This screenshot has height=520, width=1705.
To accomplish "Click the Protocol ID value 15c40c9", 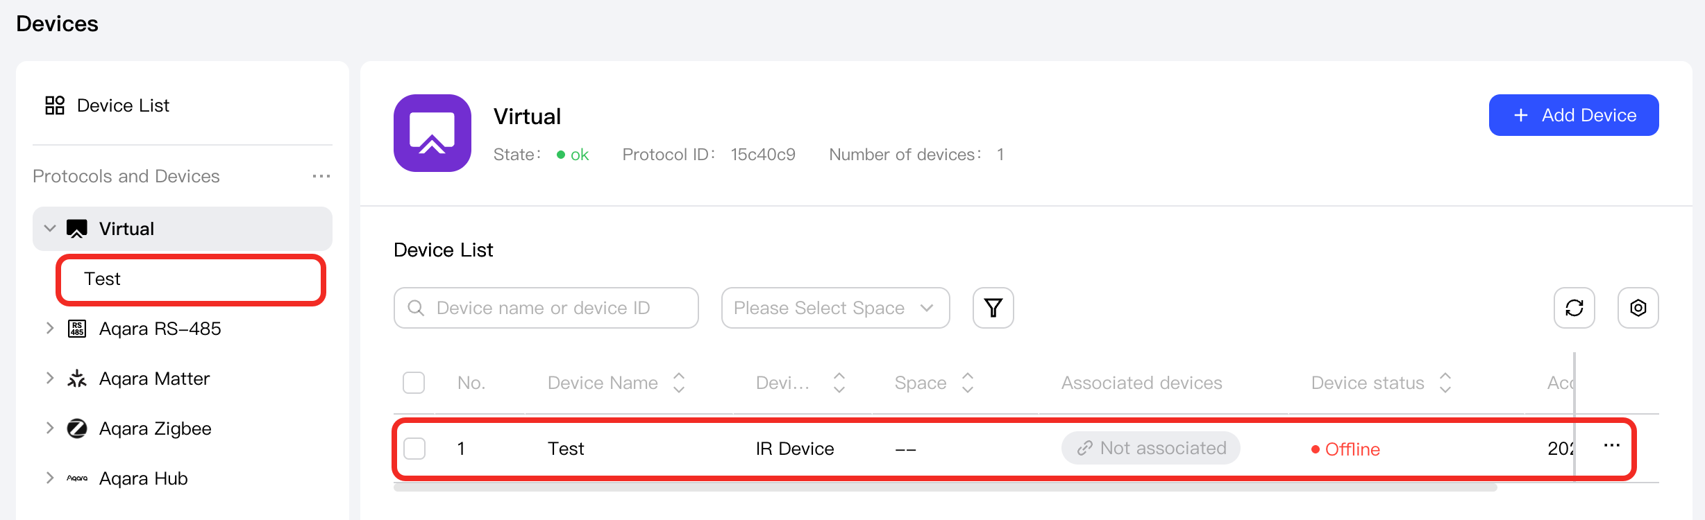I will pos(763,155).
